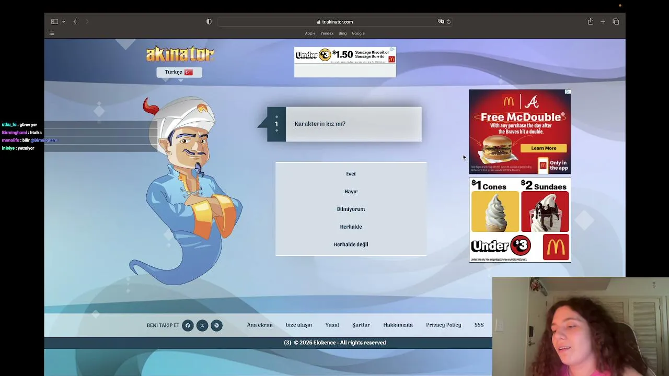Click the Sausage Biscuit $1.50 banner ad
Screen dimensions: 669x376
(x=345, y=55)
